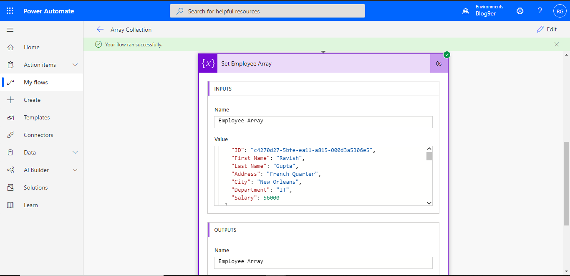Toggle the hamburger navigation menu

(x=10, y=30)
